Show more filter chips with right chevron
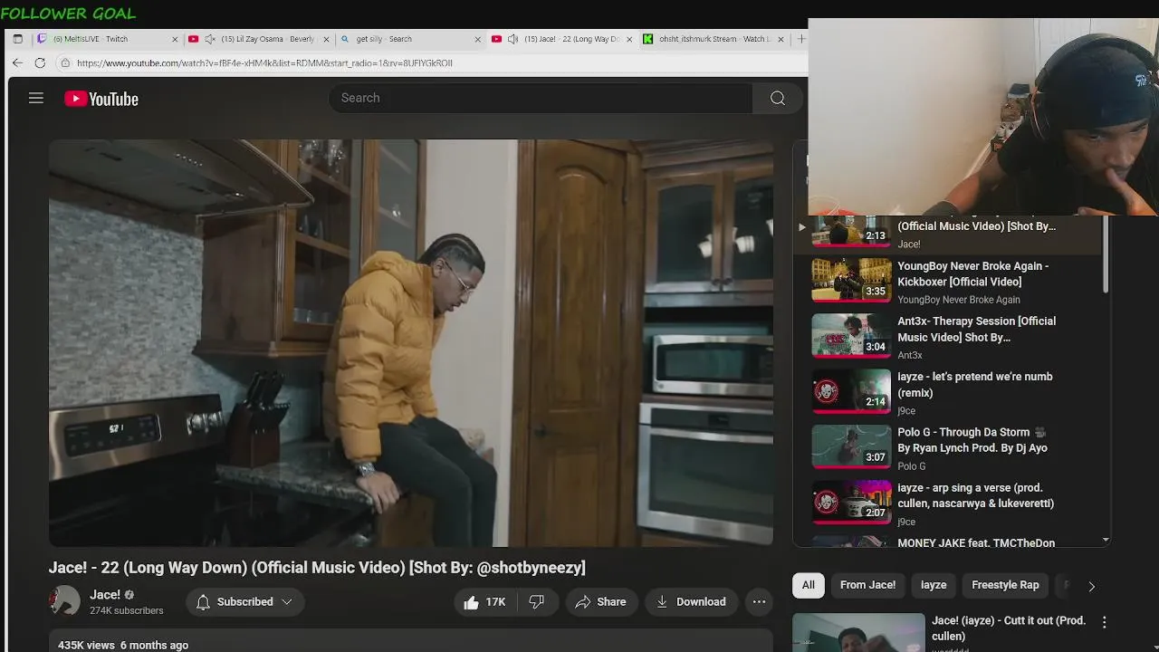Image resolution: width=1159 pixels, height=652 pixels. tap(1092, 586)
